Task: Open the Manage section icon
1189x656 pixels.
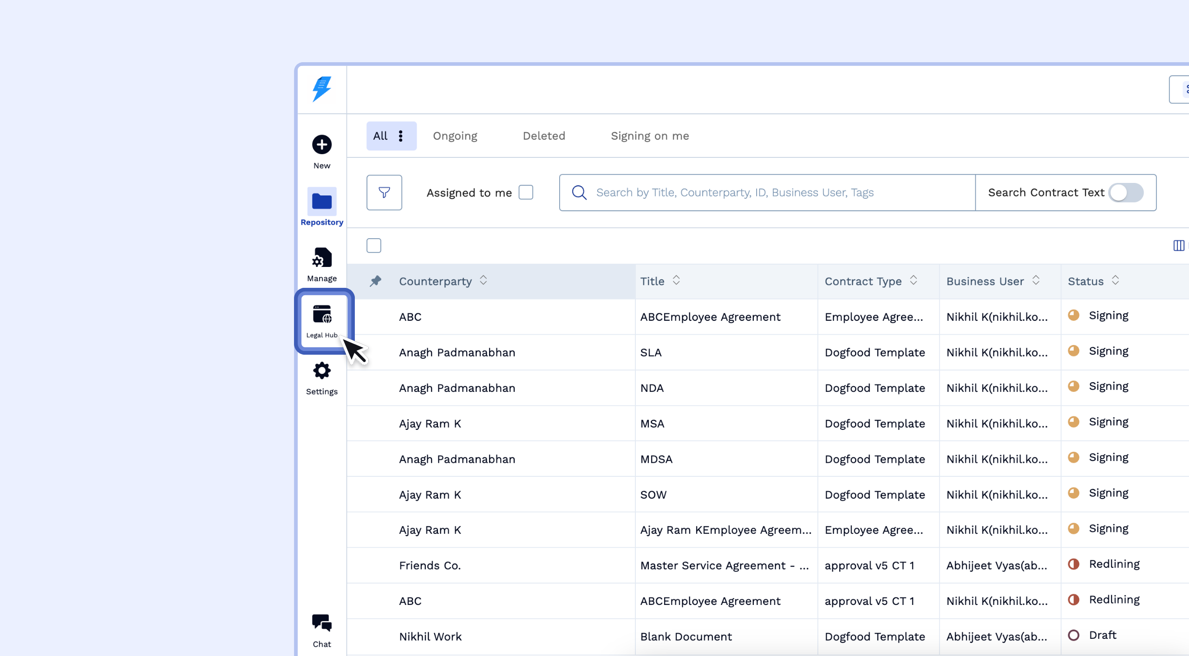Action: click(321, 258)
